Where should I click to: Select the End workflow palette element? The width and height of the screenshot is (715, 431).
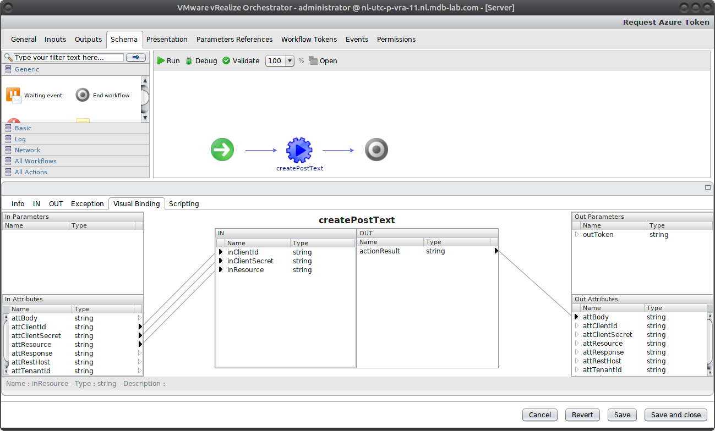(x=102, y=95)
